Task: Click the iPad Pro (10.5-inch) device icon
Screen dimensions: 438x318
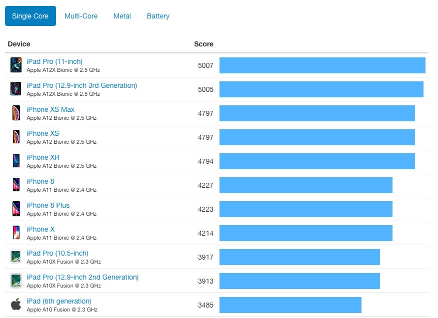Action: [x=16, y=257]
